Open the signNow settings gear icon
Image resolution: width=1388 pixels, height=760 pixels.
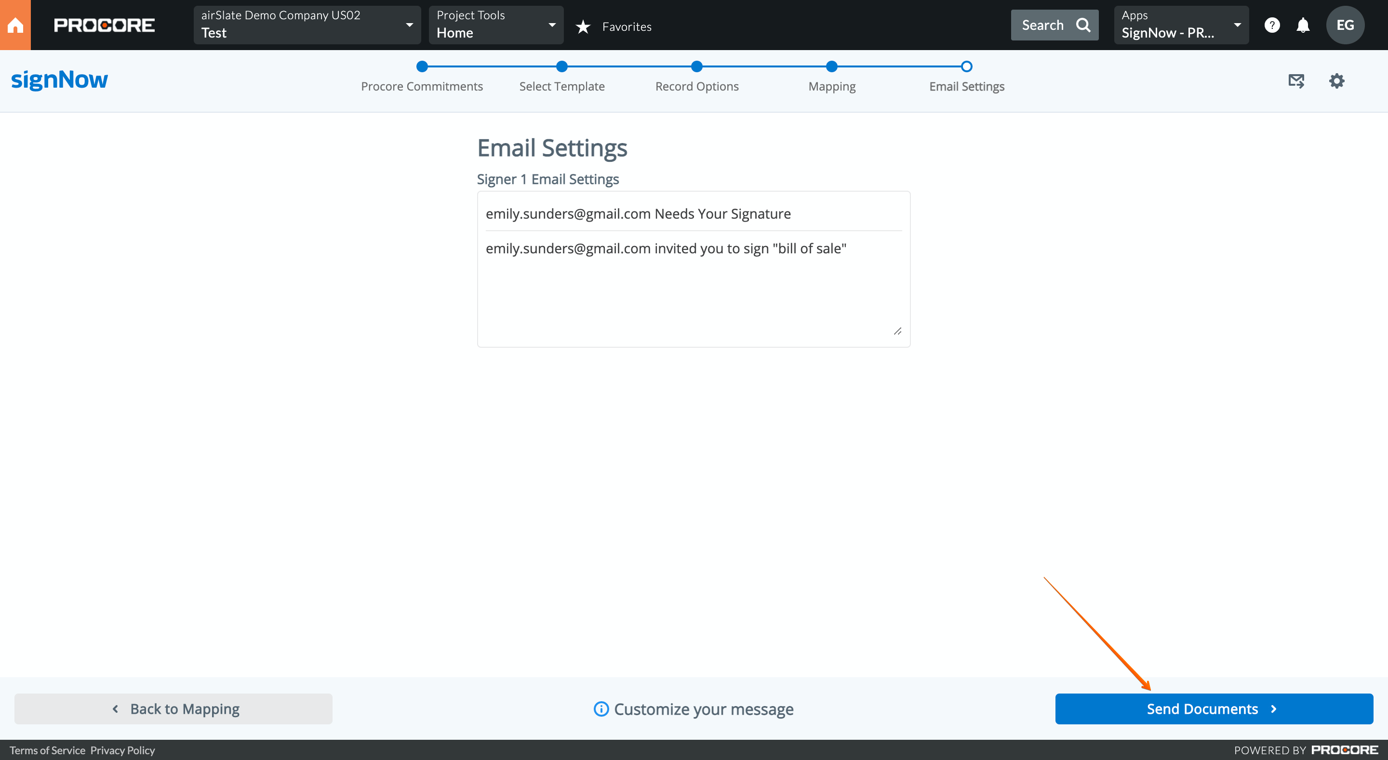[x=1336, y=81]
